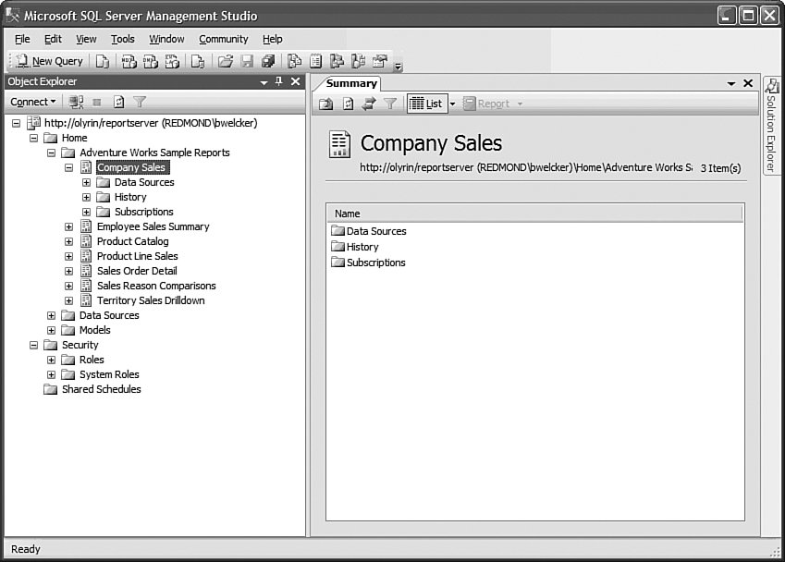
Task: Go up one level in Summary toolbar
Action: 325,104
